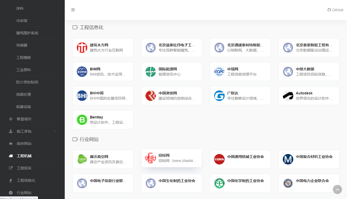
Task: Click the 招标网 red logo icon
Action: point(151,158)
